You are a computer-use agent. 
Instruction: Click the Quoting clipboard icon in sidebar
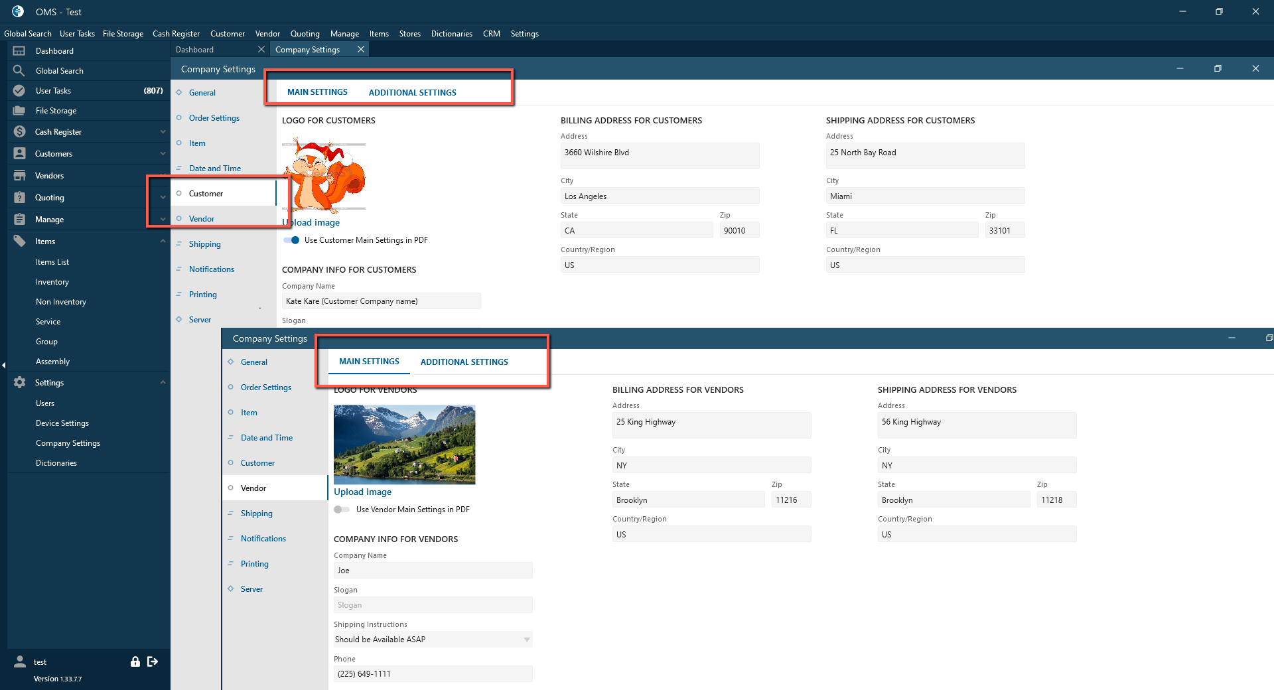coord(19,198)
